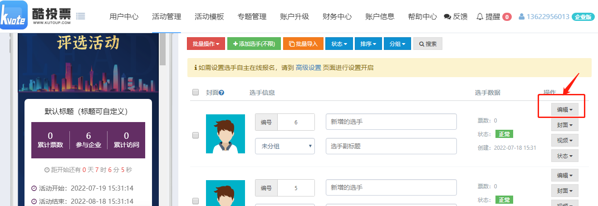
Task: Click the 选手副标题 input of contestant 6
Action: pyautogui.click(x=391, y=146)
